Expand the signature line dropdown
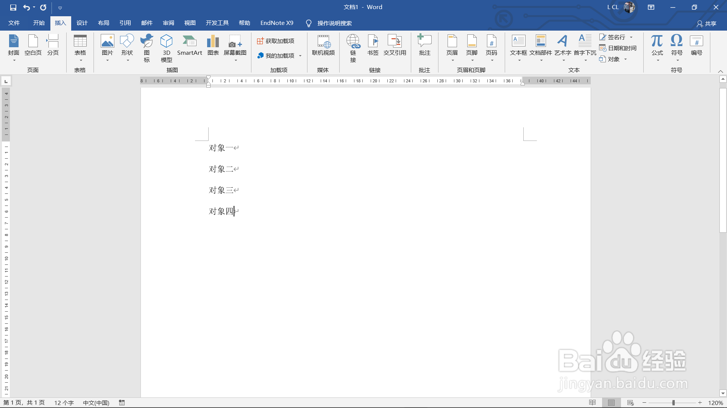The height and width of the screenshot is (408, 727). [x=631, y=37]
